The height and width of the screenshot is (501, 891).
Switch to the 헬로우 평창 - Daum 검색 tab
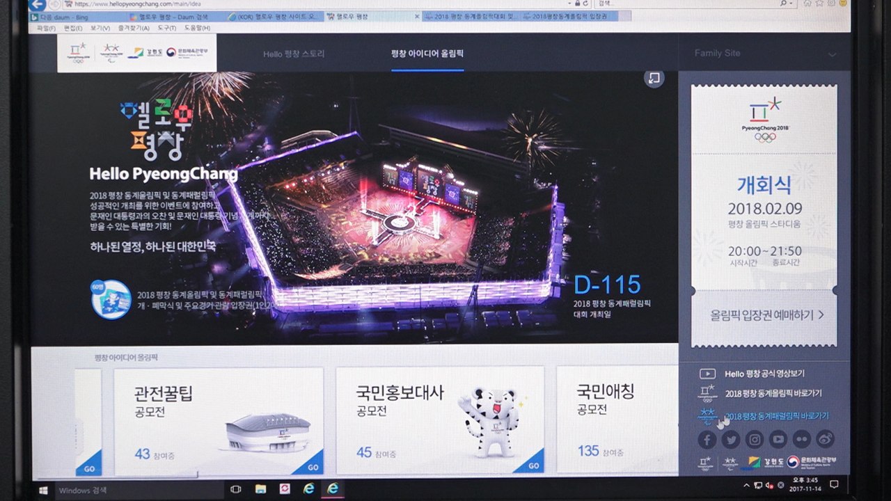[176, 16]
